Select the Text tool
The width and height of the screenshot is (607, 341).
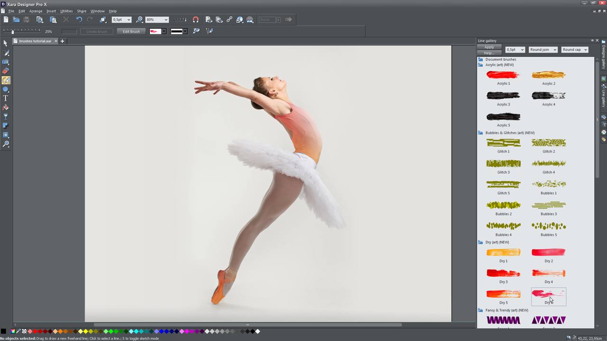[6, 98]
